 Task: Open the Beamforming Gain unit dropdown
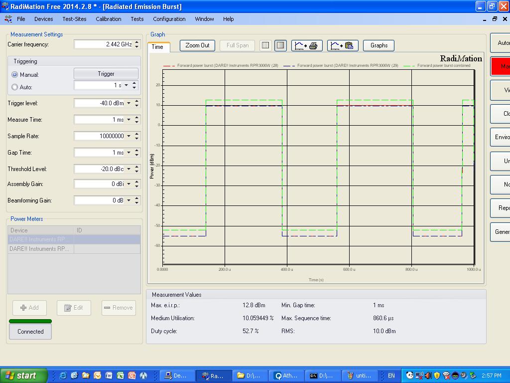[129, 200]
